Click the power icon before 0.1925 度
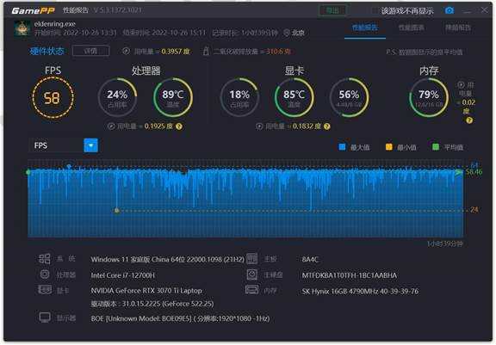This screenshot has width=496, height=345. click(x=111, y=126)
